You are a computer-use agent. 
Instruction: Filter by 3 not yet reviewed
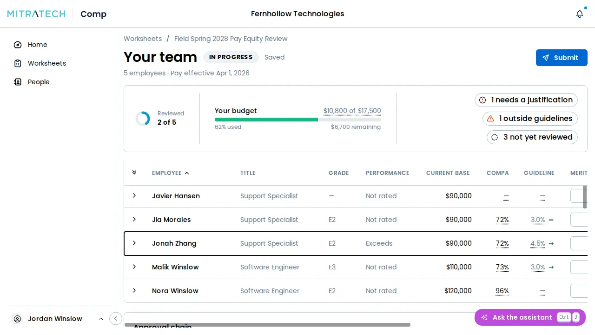pos(532,137)
